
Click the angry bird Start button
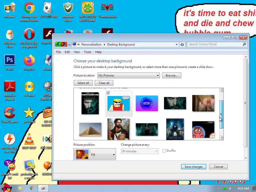(x=6, y=187)
